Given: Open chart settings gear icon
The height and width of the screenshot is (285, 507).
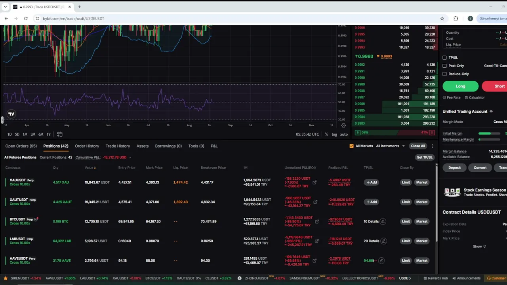Looking at the screenshot, I should tap(343, 125).
